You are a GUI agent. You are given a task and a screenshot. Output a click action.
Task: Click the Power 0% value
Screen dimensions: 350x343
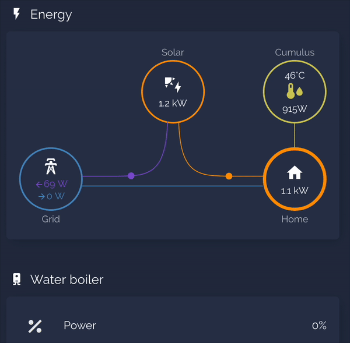coord(319,326)
